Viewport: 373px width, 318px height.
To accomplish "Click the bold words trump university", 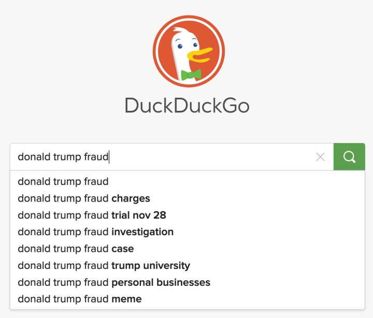I will pyautogui.click(x=151, y=266).
